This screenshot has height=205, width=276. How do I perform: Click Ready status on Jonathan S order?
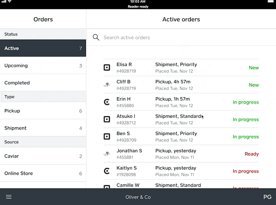pyautogui.click(x=252, y=154)
